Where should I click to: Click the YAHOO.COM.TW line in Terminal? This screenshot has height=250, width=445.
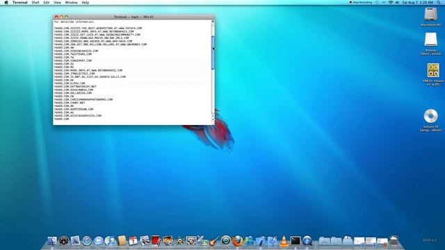coord(64,57)
